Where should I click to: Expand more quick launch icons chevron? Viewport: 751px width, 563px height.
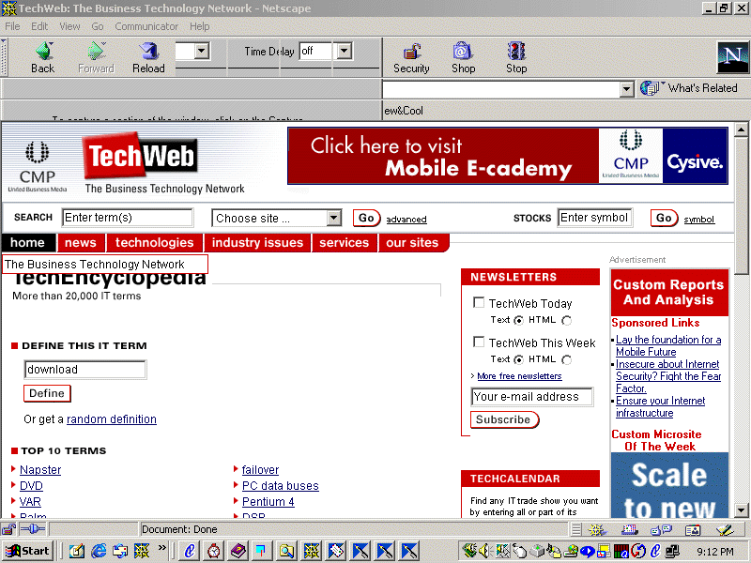click(162, 548)
